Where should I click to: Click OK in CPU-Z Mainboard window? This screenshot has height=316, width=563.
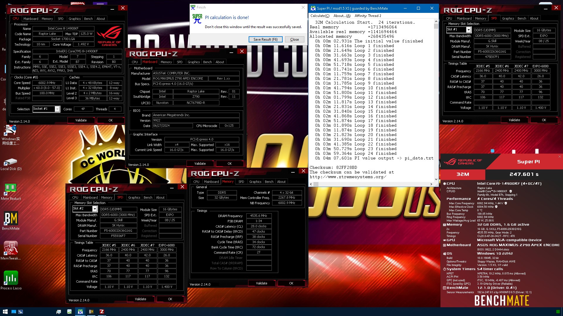click(x=230, y=164)
